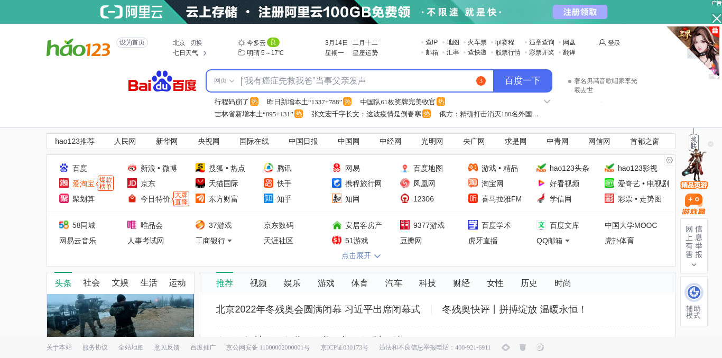Open Baidu Maps icon link

[x=405, y=168]
